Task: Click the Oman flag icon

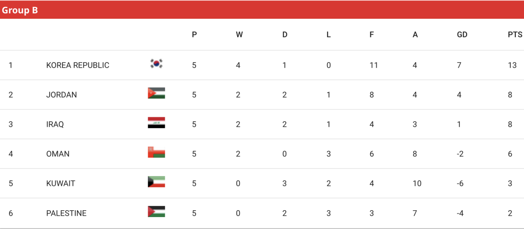Action: pos(156,153)
